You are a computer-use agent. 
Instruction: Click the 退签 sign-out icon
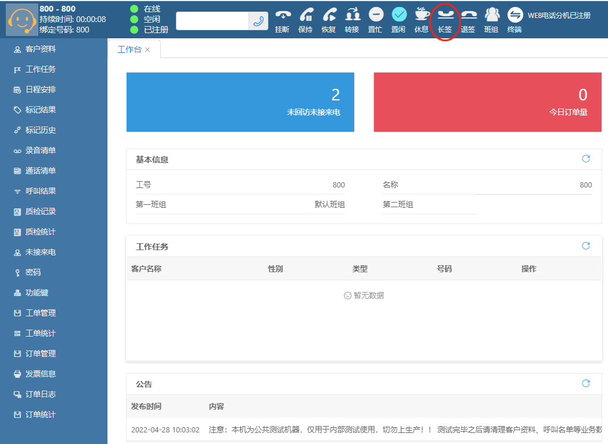pyautogui.click(x=469, y=15)
